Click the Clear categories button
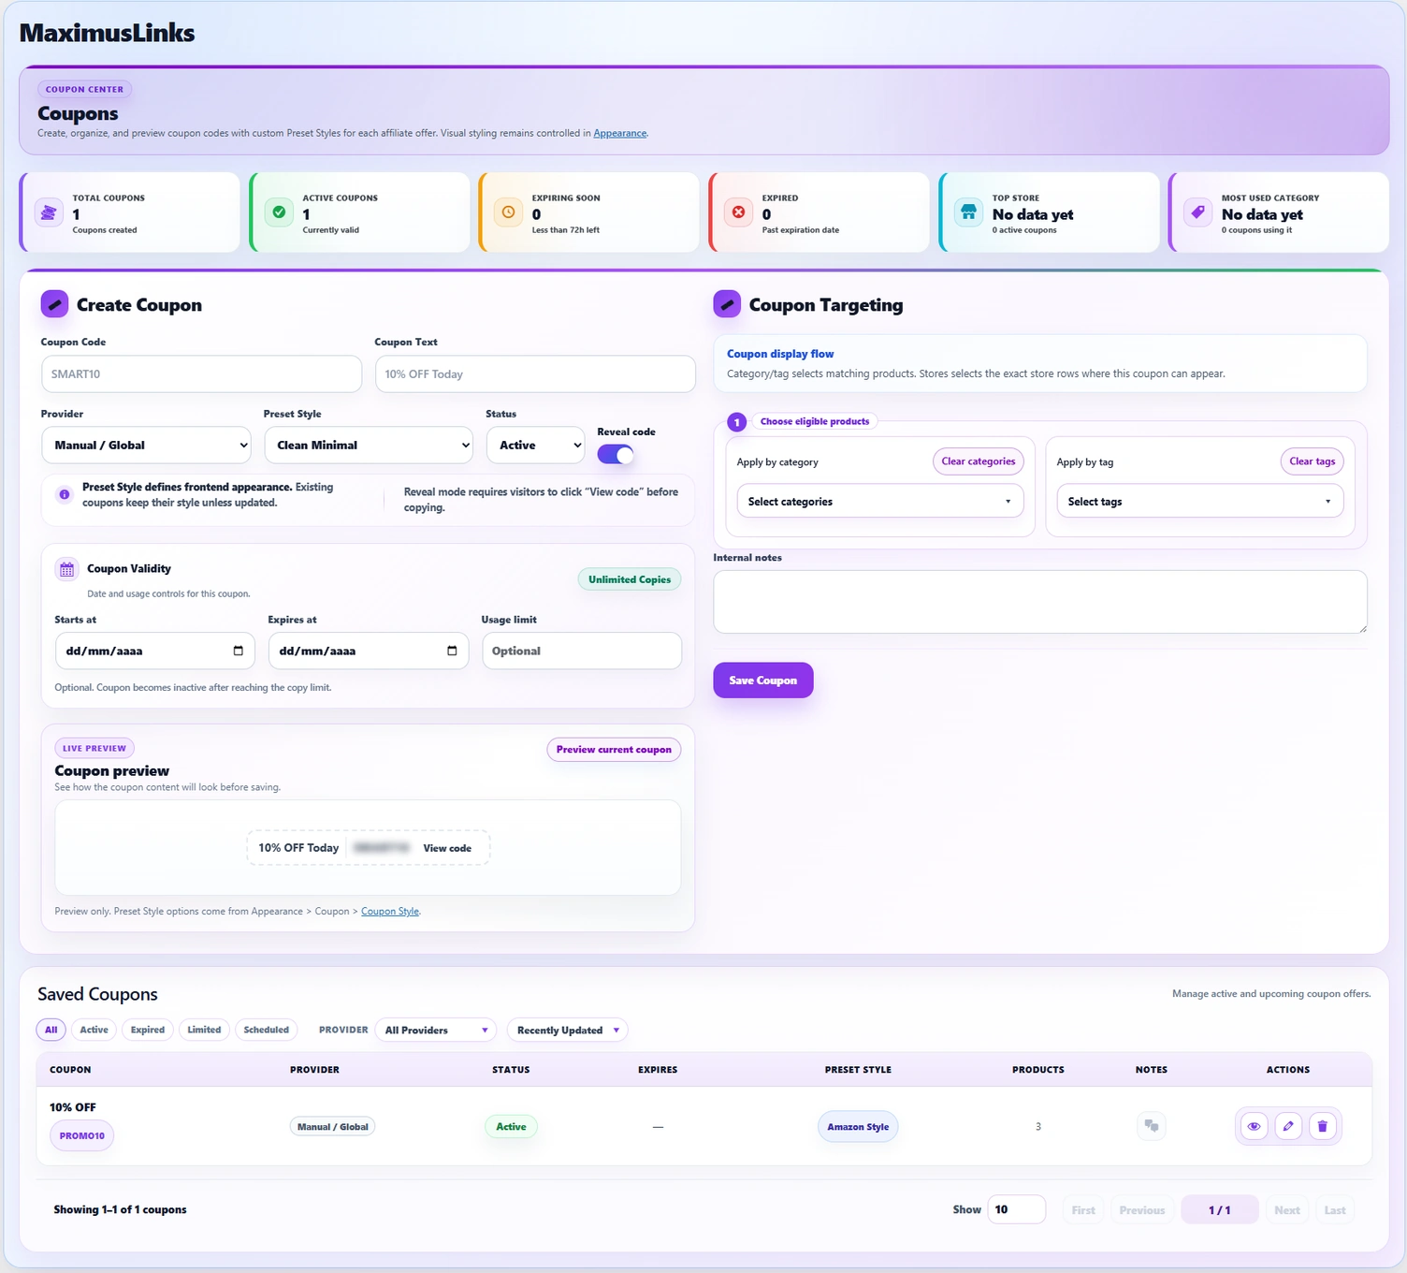1407x1273 pixels. (979, 461)
